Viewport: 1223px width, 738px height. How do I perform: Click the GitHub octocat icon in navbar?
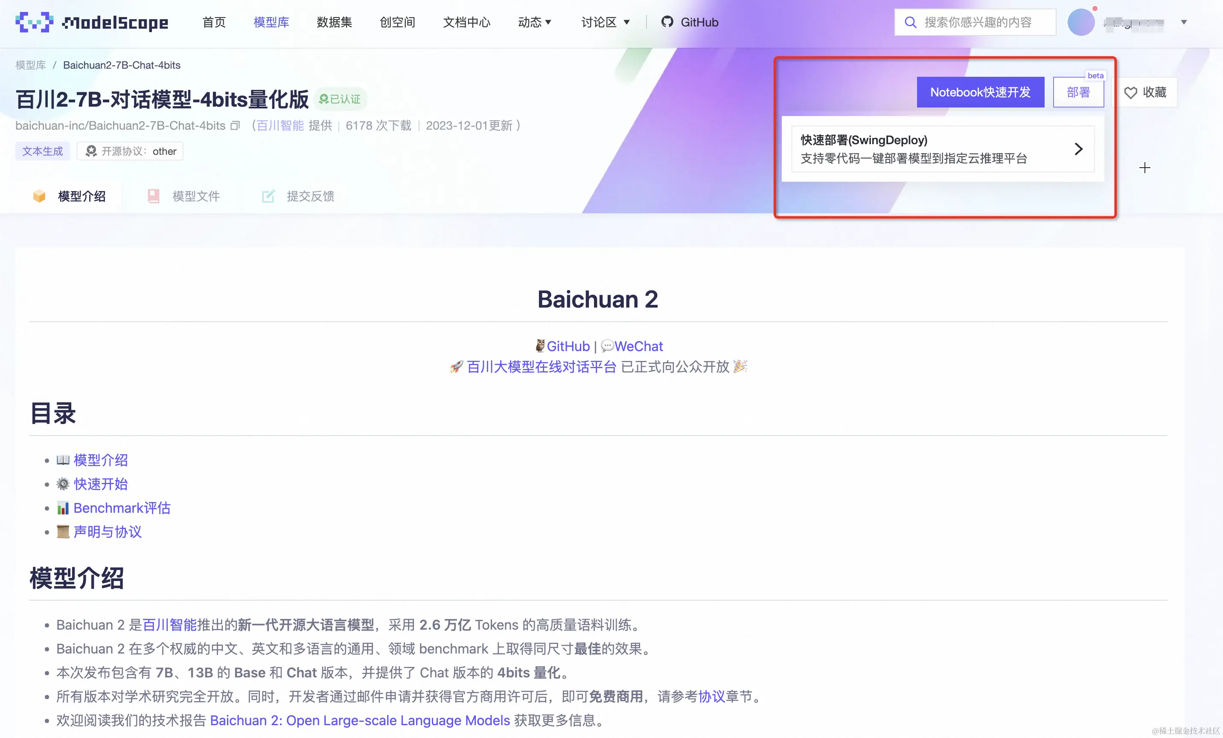(667, 22)
